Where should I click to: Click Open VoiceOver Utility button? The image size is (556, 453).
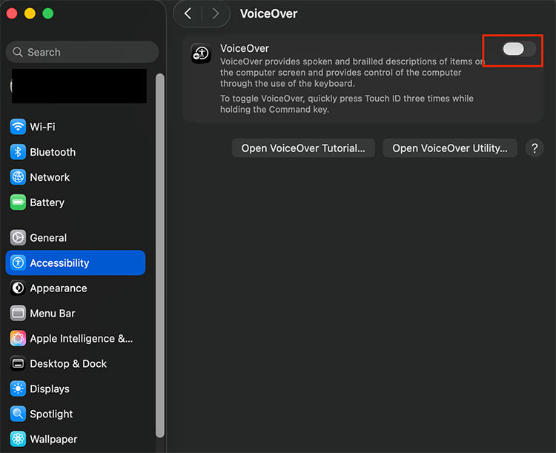pos(449,148)
